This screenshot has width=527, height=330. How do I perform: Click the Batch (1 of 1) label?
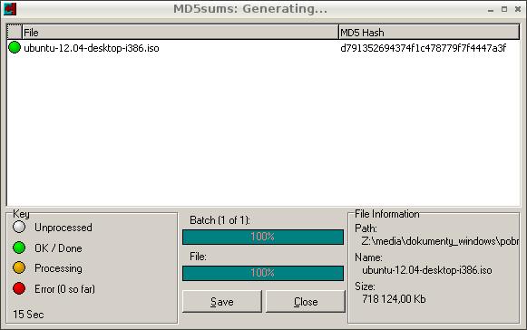click(220, 220)
